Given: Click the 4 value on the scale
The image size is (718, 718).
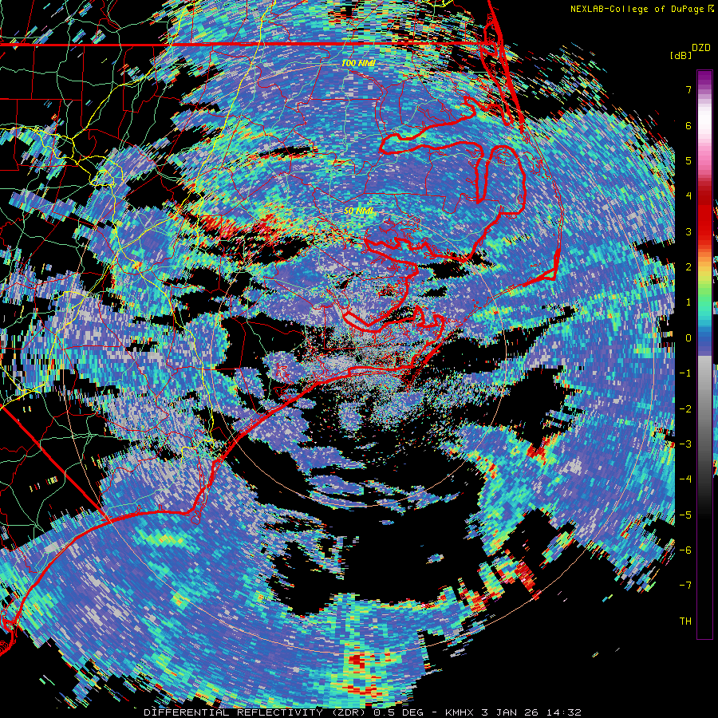Looking at the screenshot, I should point(688,196).
